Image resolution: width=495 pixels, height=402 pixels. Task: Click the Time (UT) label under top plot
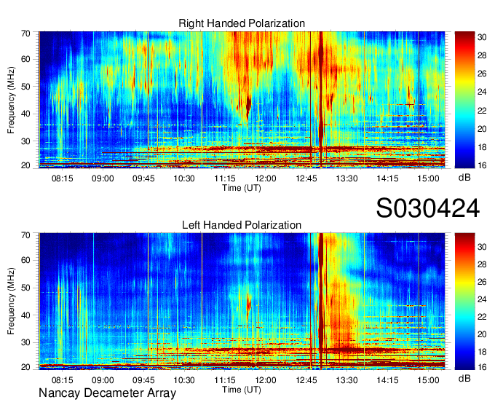pyautogui.click(x=242, y=188)
